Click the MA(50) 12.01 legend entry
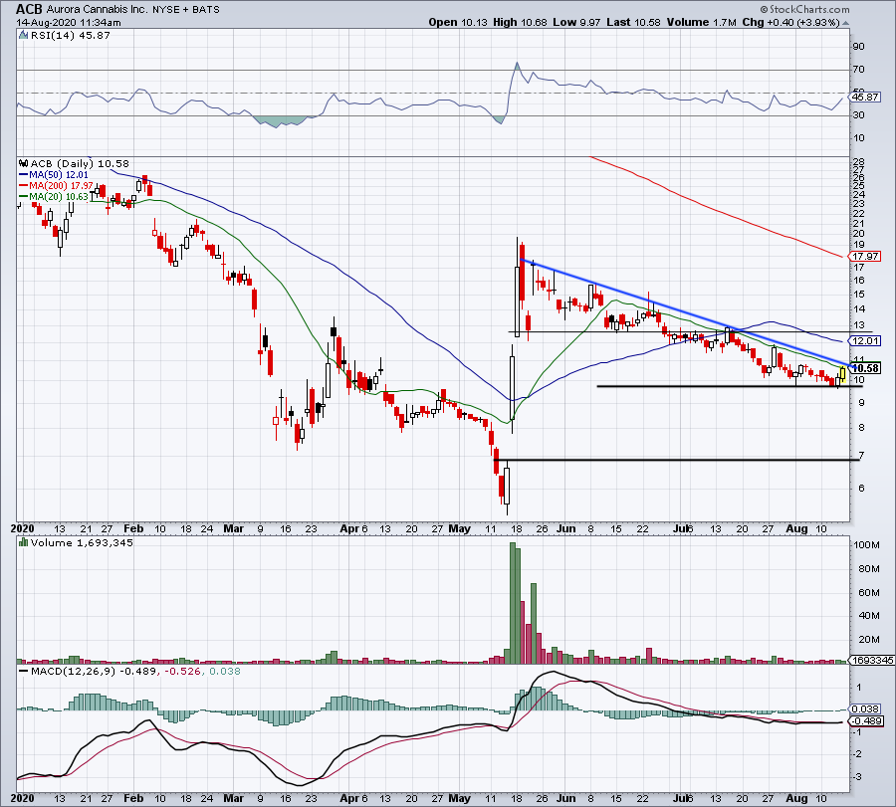Viewport: 896px width, 807px height. pyautogui.click(x=55, y=175)
